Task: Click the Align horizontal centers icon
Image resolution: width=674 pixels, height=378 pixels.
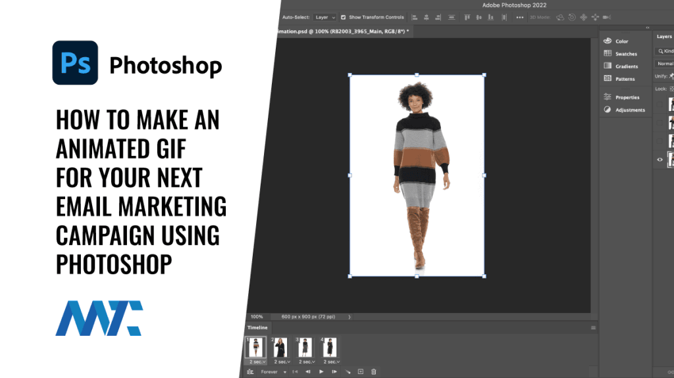Action: [427, 18]
